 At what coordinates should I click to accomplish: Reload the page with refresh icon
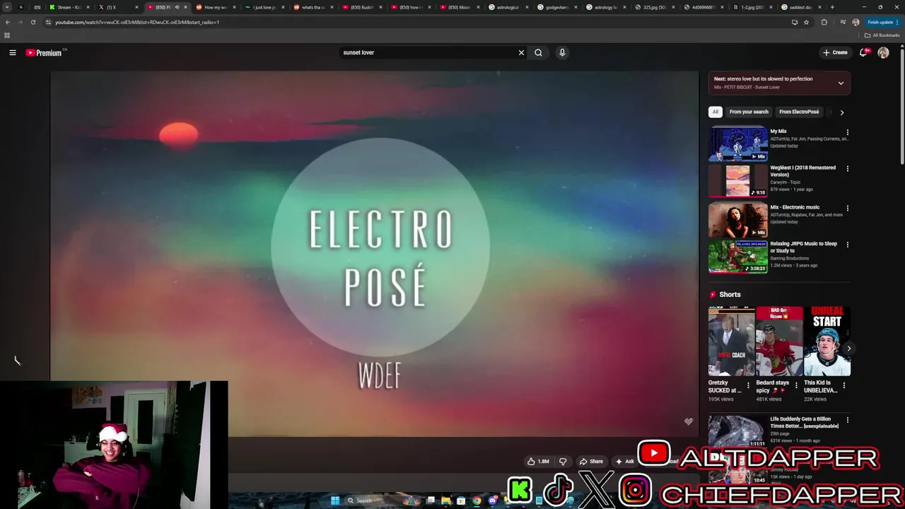click(33, 22)
